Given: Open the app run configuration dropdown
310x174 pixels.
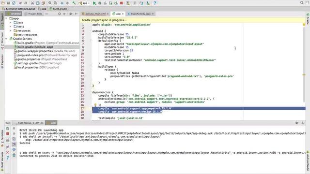Looking at the screenshot, I should point(84,3).
